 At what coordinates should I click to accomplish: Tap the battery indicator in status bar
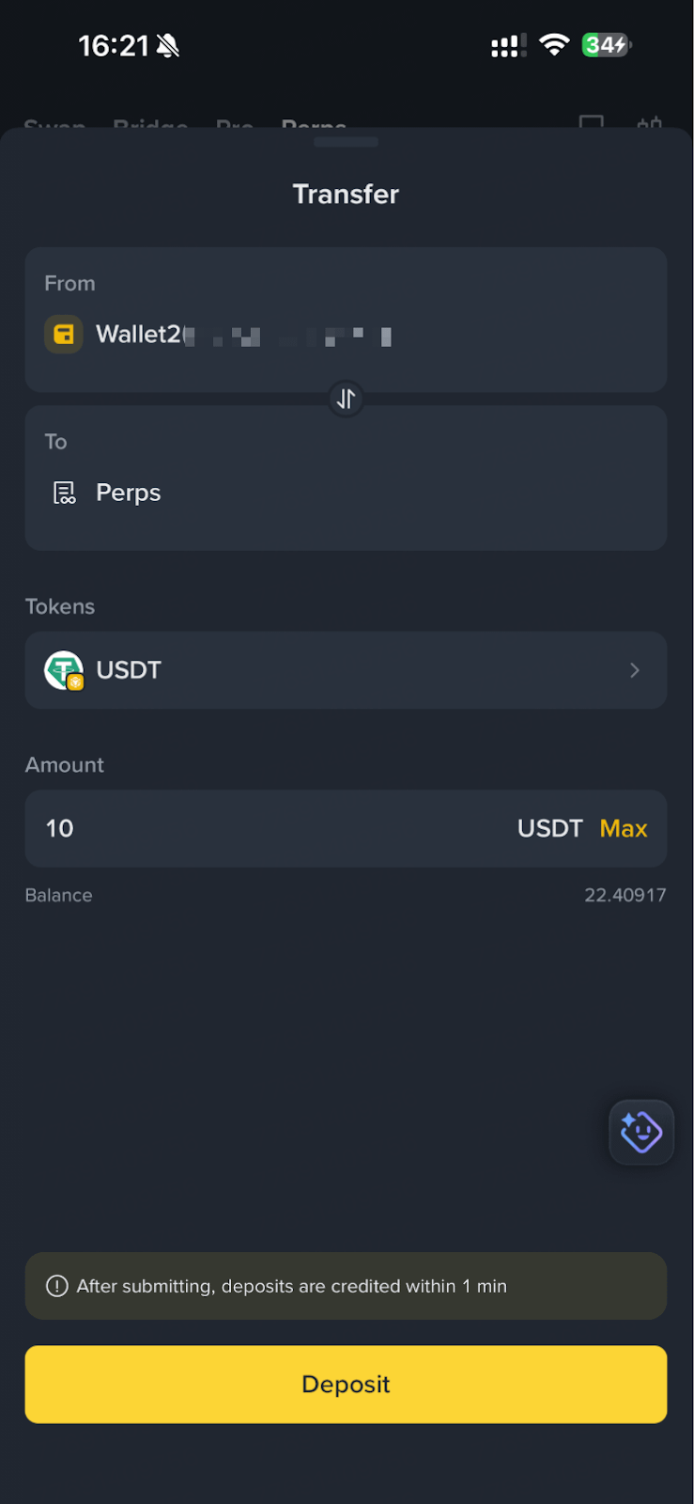coord(607,45)
